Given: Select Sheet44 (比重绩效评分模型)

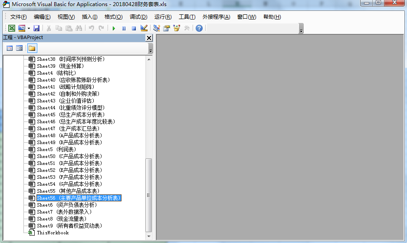Looking at the screenshot, I should pyautogui.click(x=71, y=108).
